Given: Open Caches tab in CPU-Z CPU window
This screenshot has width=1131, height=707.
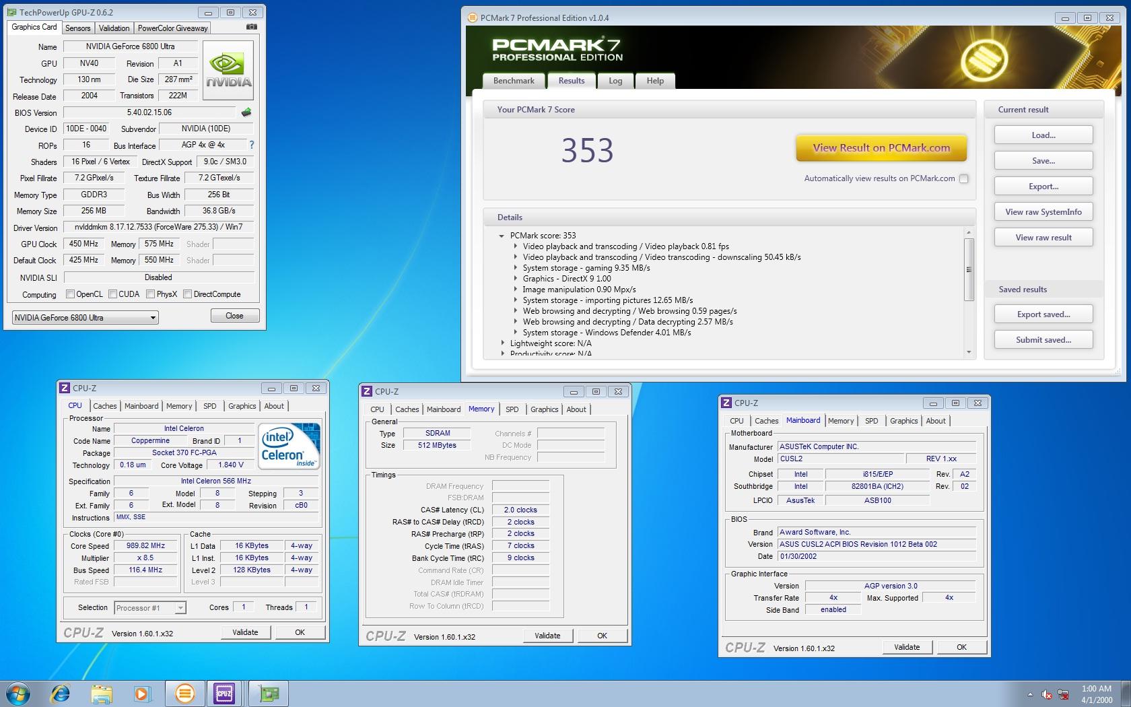Looking at the screenshot, I should 104,406.
